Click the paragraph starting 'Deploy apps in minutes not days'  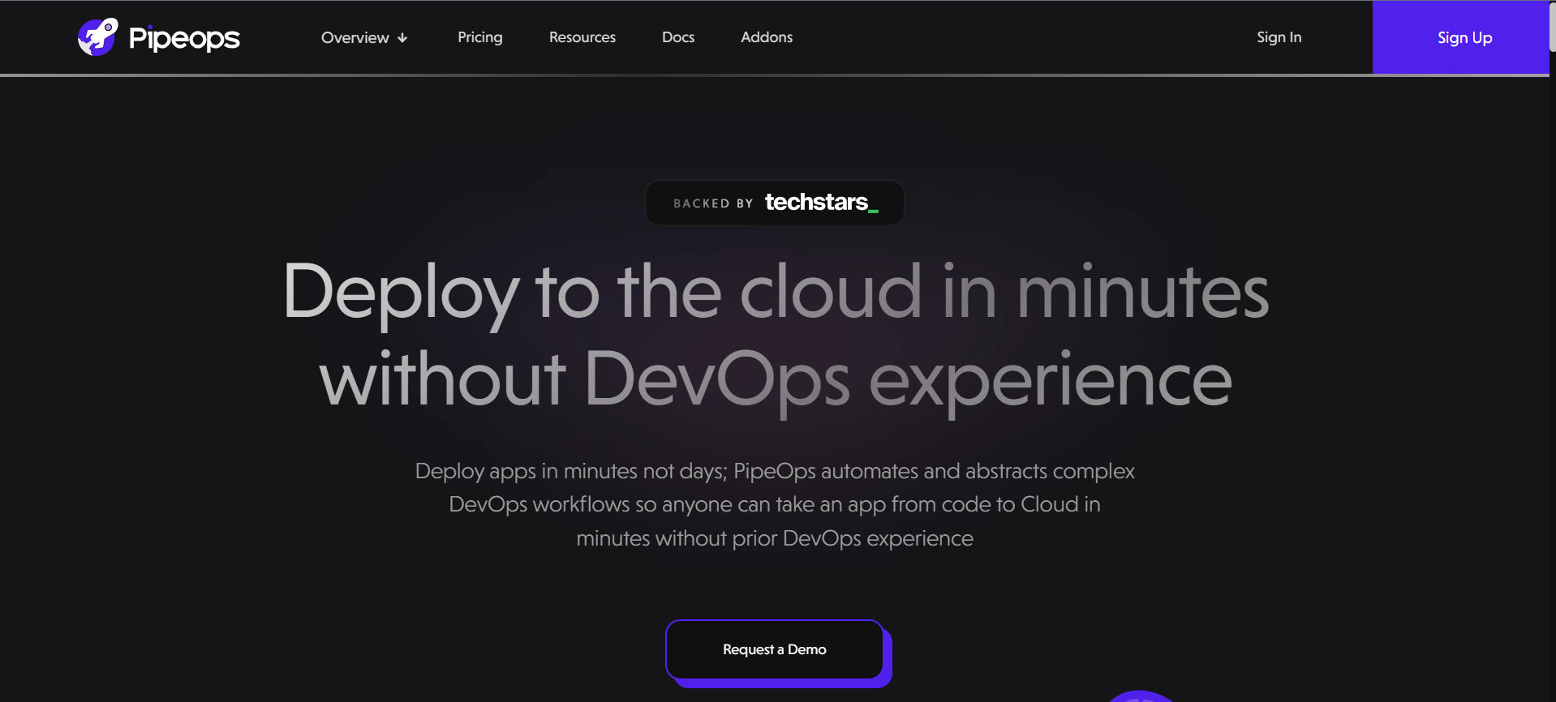point(775,504)
